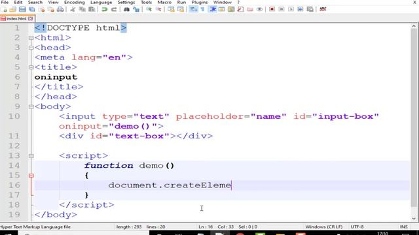Open the Document Map panel icon
The image size is (419, 235).
tap(231, 9)
